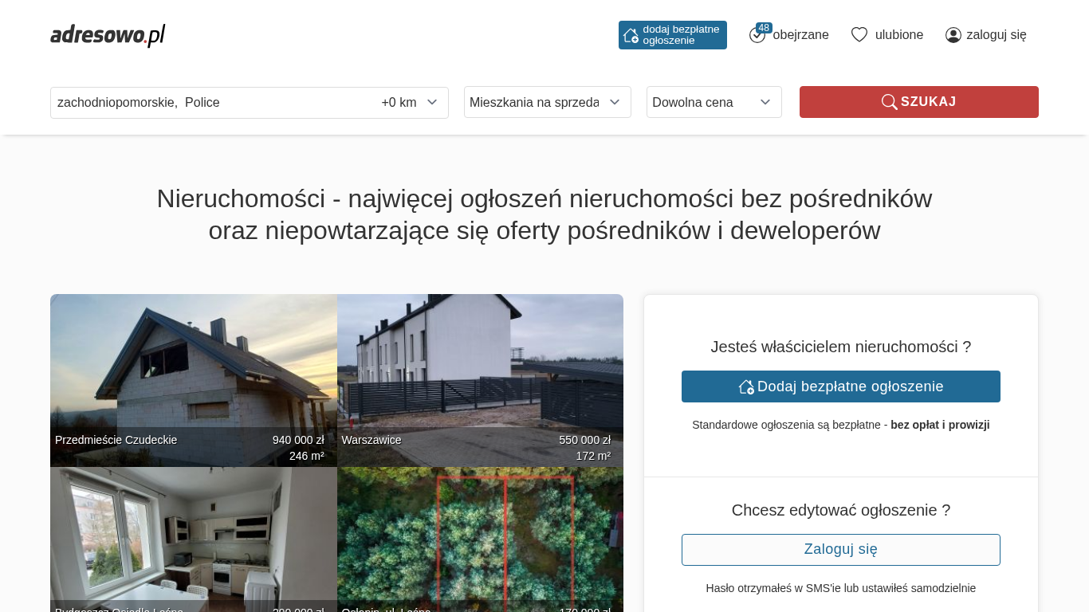Click the magnifier icon in search button
The width and height of the screenshot is (1089, 612).
coord(889,102)
